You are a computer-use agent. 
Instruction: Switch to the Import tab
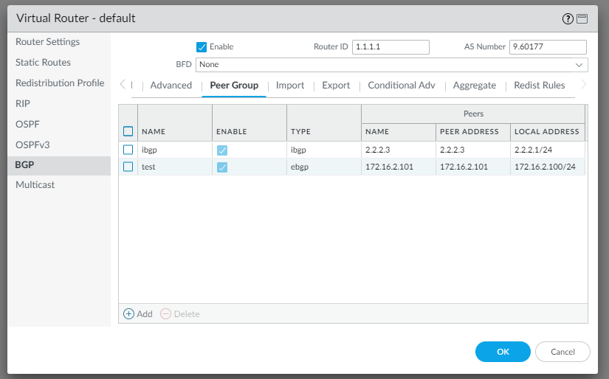[x=290, y=86]
